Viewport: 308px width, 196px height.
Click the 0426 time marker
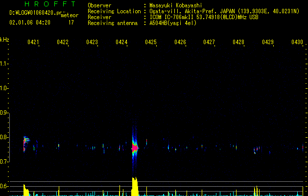(180, 42)
